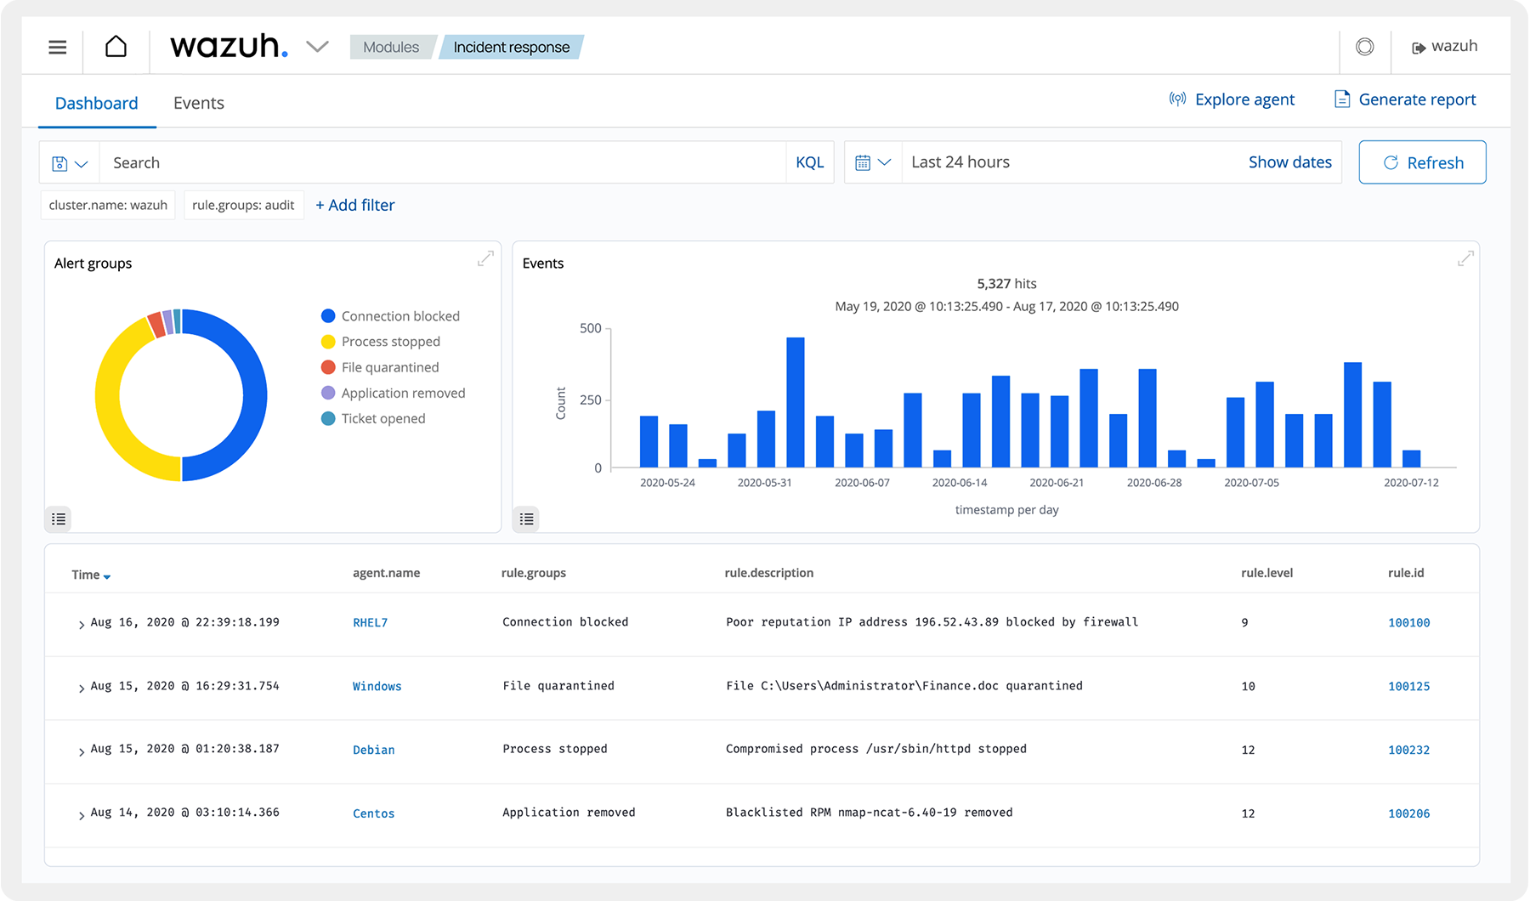Image resolution: width=1530 pixels, height=901 pixels.
Task: Open the wazuh app switcher chevron
Action: [x=317, y=47]
